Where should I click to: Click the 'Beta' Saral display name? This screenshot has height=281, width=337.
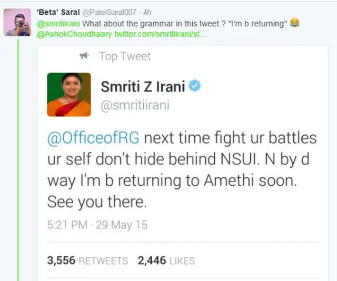click(58, 12)
